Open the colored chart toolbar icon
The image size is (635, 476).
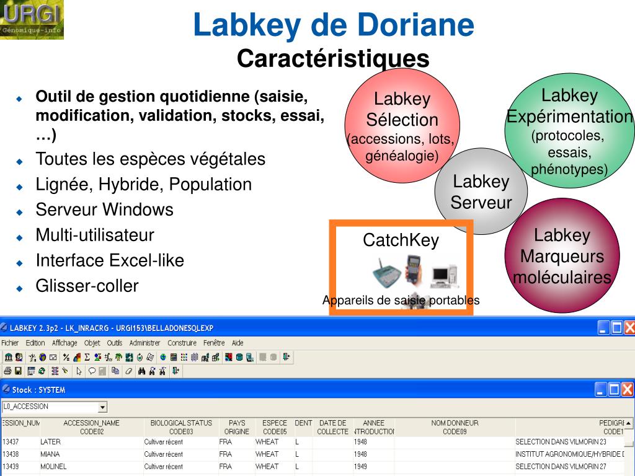pyautogui.click(x=76, y=358)
